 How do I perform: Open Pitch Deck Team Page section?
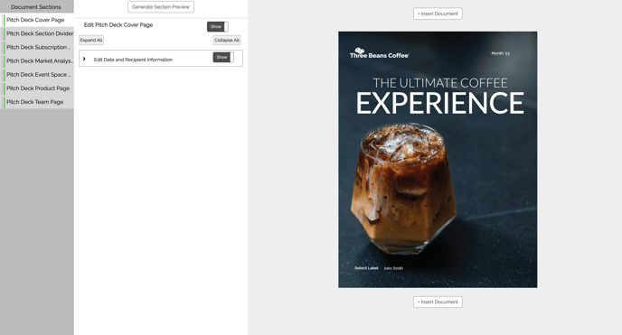click(39, 102)
